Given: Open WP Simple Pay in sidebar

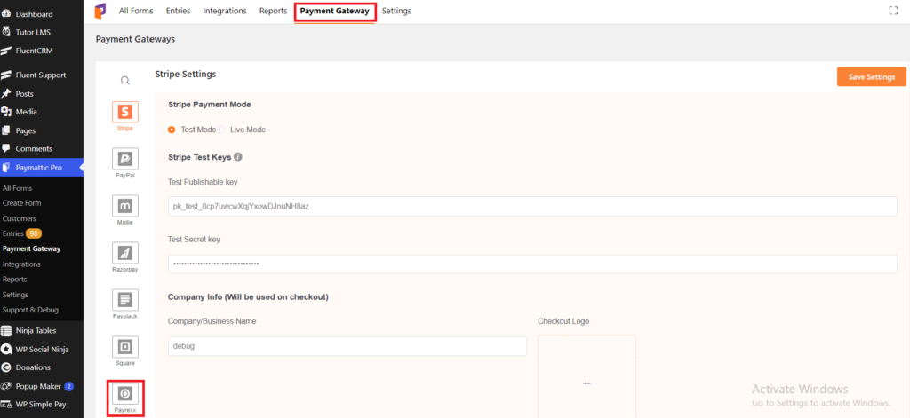Looking at the screenshot, I should [x=42, y=404].
